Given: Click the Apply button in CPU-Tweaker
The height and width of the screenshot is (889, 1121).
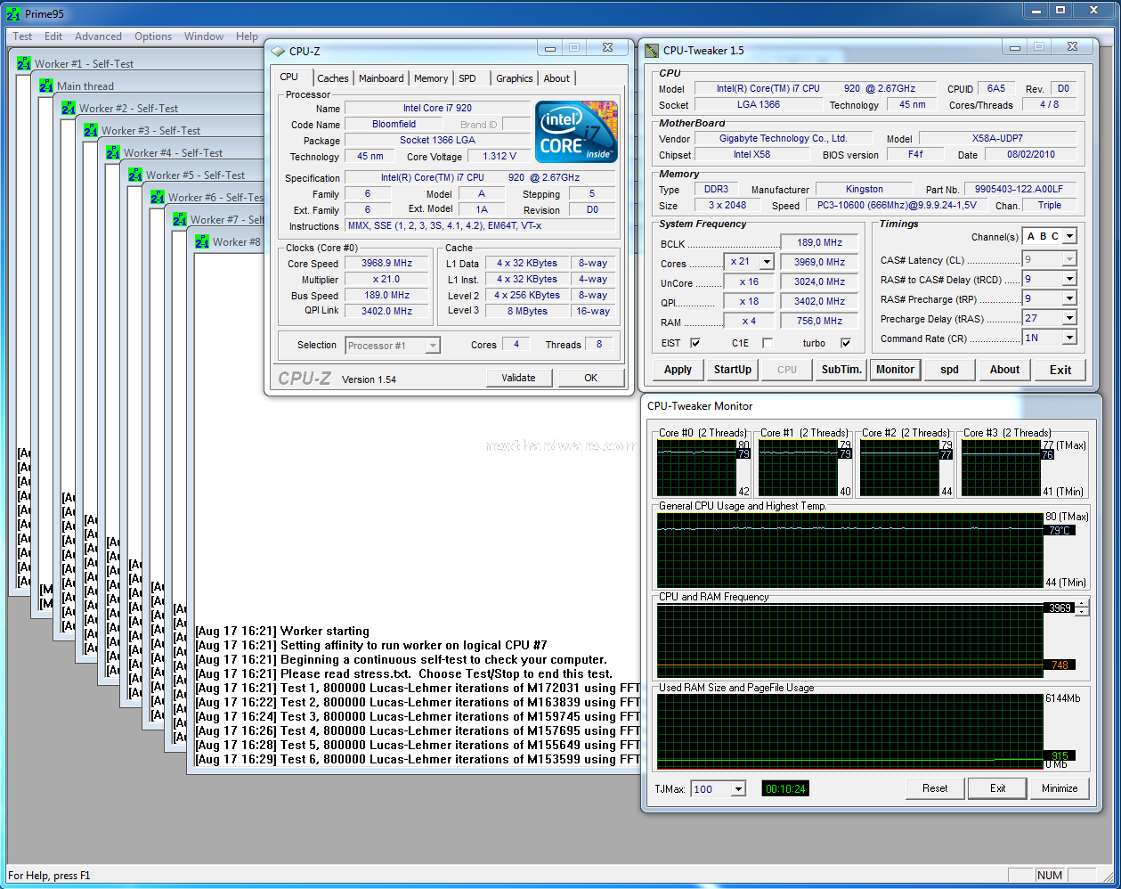Looking at the screenshot, I should 678,370.
